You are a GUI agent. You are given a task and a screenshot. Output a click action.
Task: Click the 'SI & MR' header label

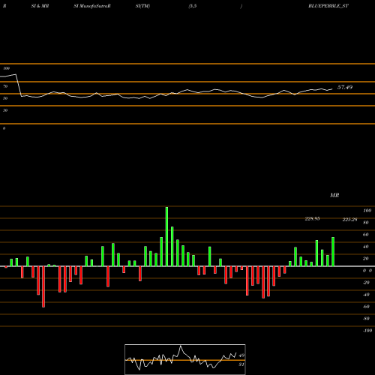[40, 6]
